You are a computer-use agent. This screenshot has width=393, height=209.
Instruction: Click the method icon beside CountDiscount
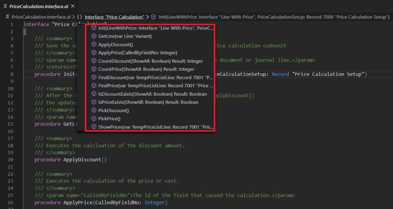(x=94, y=61)
